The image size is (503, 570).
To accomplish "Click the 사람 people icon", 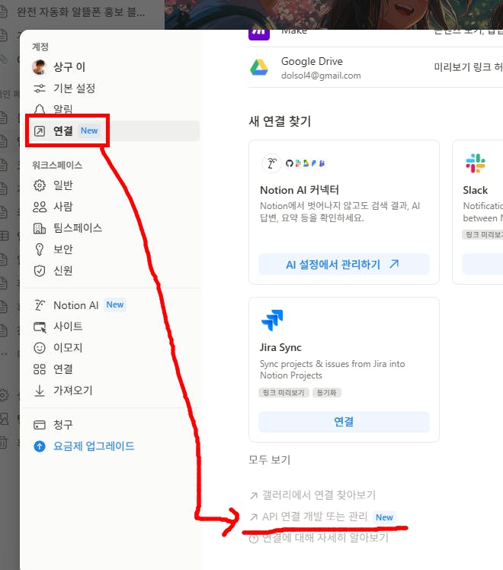I will click(39, 207).
